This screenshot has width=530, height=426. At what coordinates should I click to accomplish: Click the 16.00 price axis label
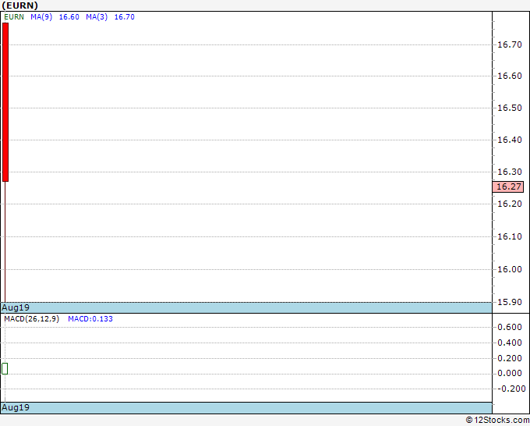tap(510, 269)
